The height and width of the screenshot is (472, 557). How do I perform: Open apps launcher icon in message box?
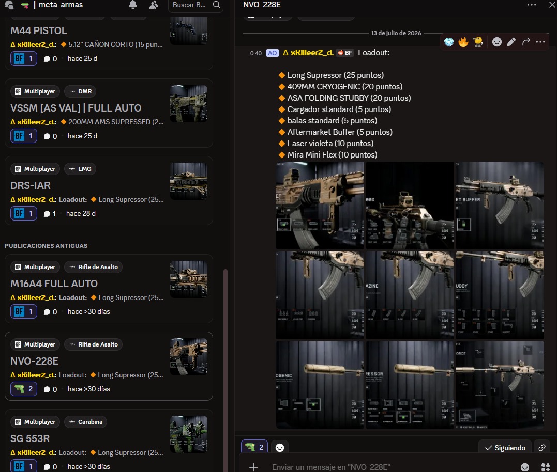(x=545, y=467)
